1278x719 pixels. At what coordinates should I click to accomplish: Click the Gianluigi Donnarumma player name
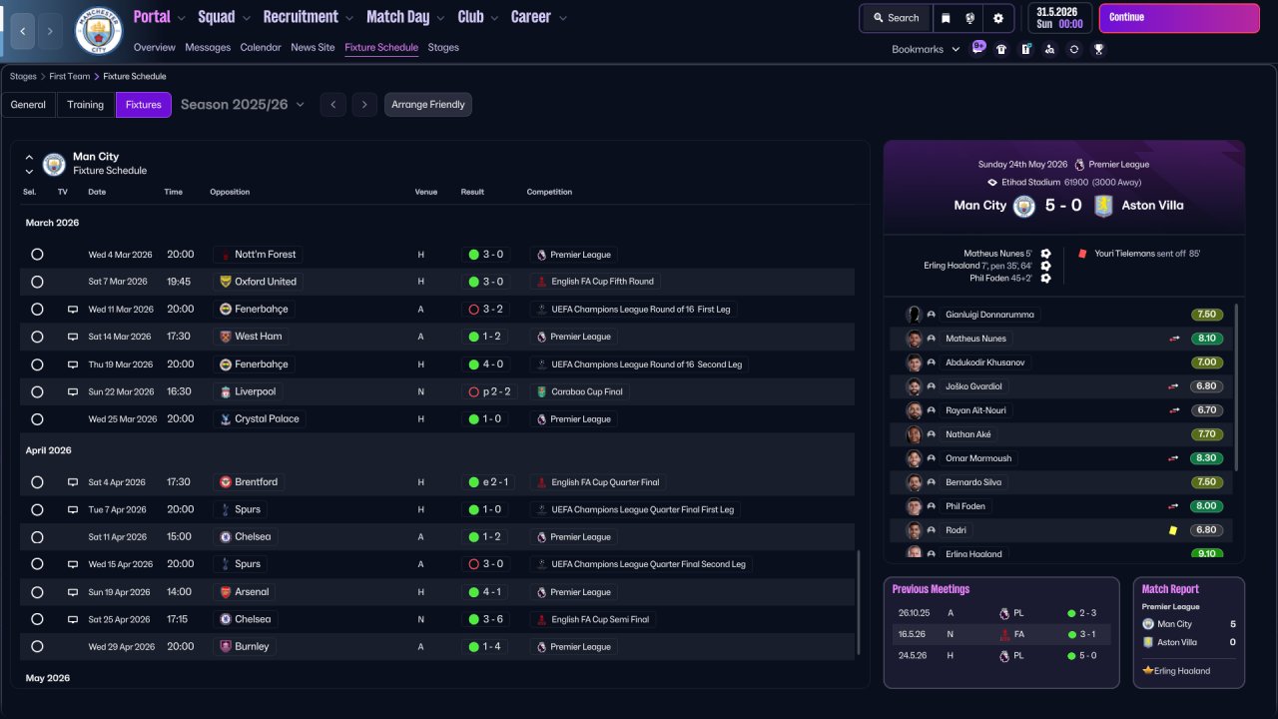click(990, 315)
